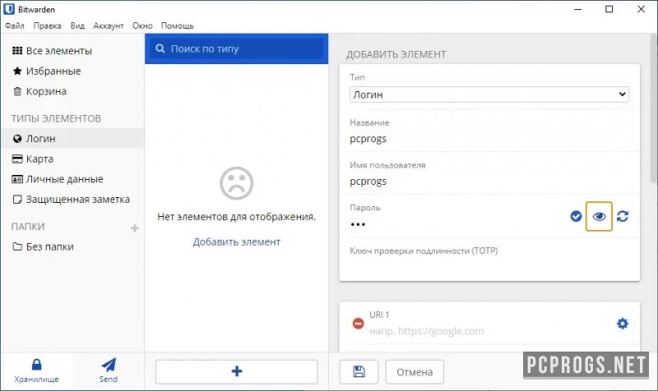Image resolution: width=658 pixels, height=391 pixels.
Task: Click the Добавить элемент link
Action: point(237,241)
